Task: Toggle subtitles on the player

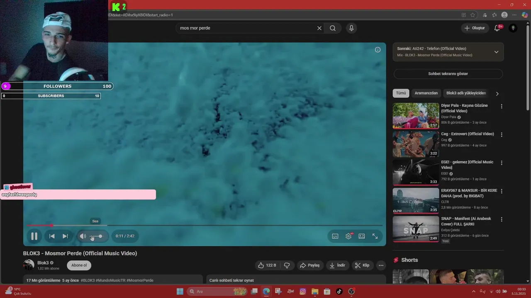Action: click(335, 236)
